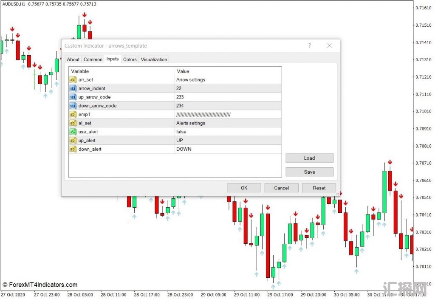Select the use_alert boolean type icon

click(73, 132)
